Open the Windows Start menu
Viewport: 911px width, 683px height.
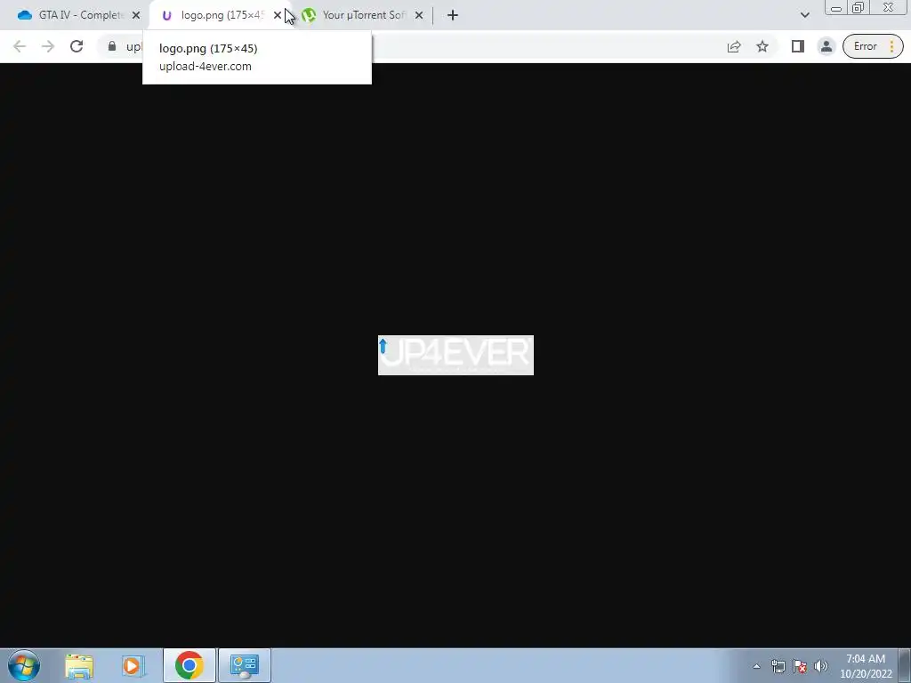tap(24, 665)
